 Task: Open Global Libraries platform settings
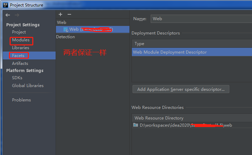[x=28, y=85]
